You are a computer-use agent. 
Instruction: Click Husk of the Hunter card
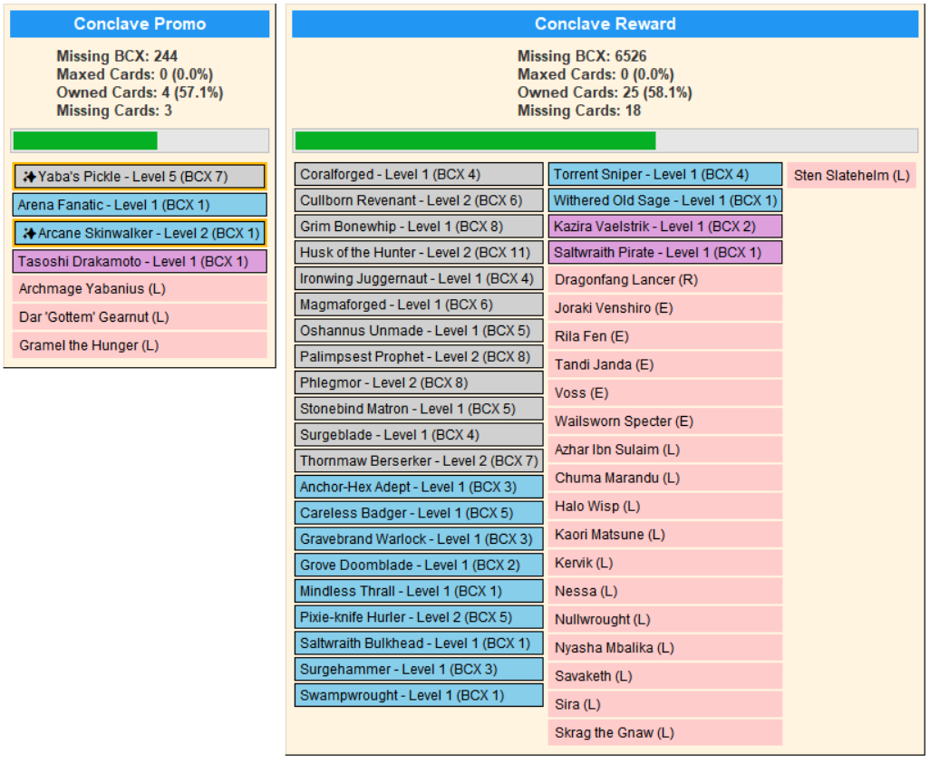click(418, 253)
